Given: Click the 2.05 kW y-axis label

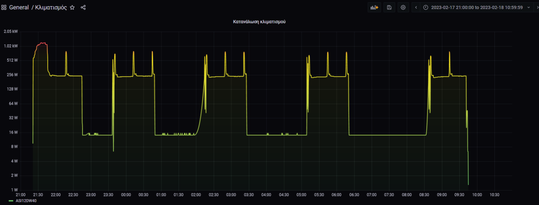Looking at the screenshot, I should [11, 31].
